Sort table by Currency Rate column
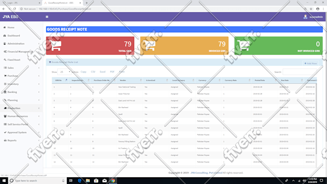The height and width of the screenshot is (184, 327). coord(237,80)
